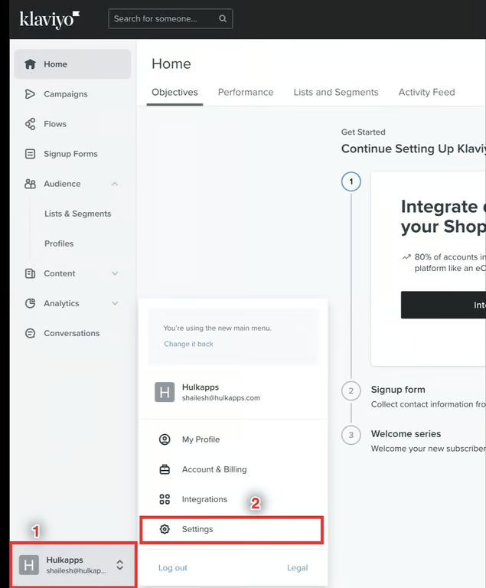The width and height of the screenshot is (486, 588).
Task: Open Lists & Segments under Audience
Action: pyautogui.click(x=77, y=214)
